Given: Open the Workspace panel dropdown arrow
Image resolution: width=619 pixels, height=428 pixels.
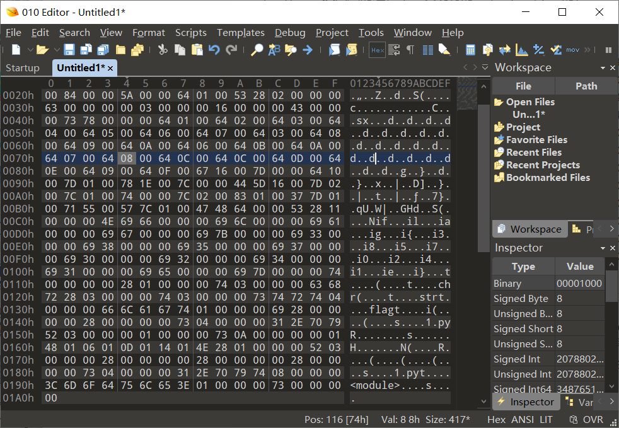Looking at the screenshot, I should pyautogui.click(x=603, y=68).
